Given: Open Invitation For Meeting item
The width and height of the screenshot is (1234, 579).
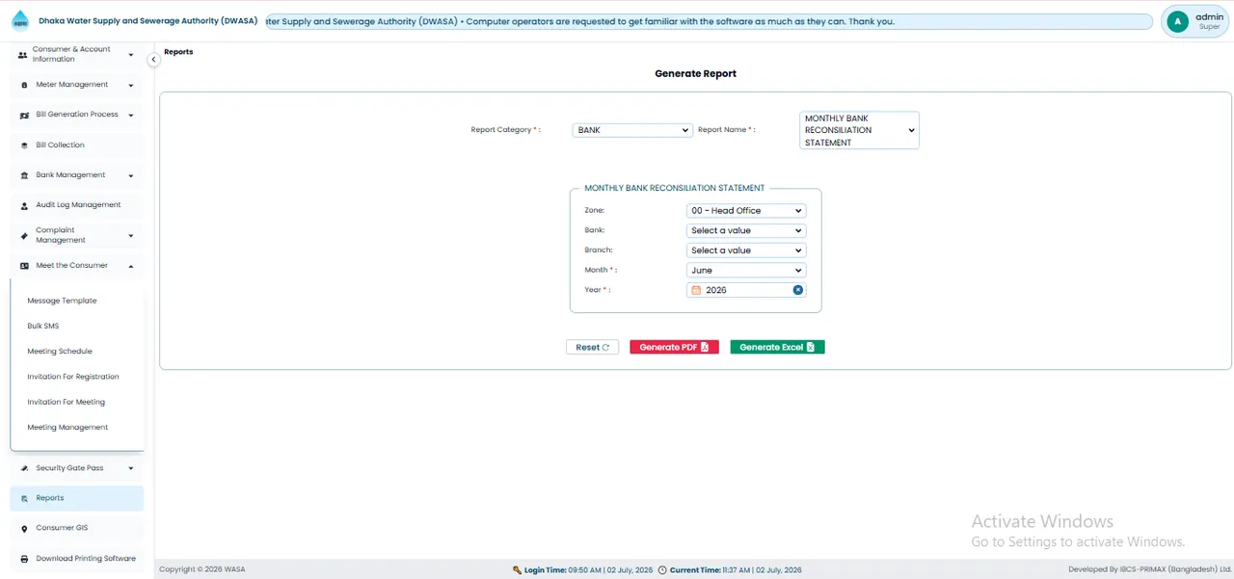Looking at the screenshot, I should coord(66,402).
